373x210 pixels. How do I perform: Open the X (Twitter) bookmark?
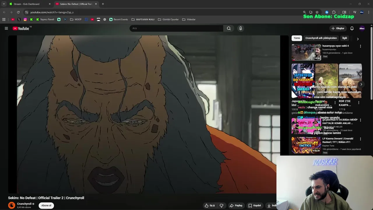[19, 20]
